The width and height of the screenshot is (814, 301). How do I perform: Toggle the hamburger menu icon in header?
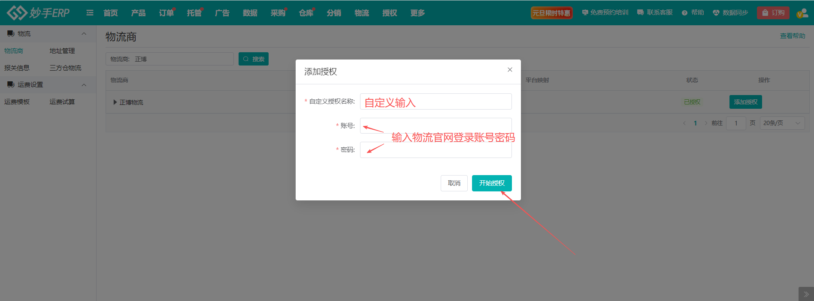click(90, 13)
